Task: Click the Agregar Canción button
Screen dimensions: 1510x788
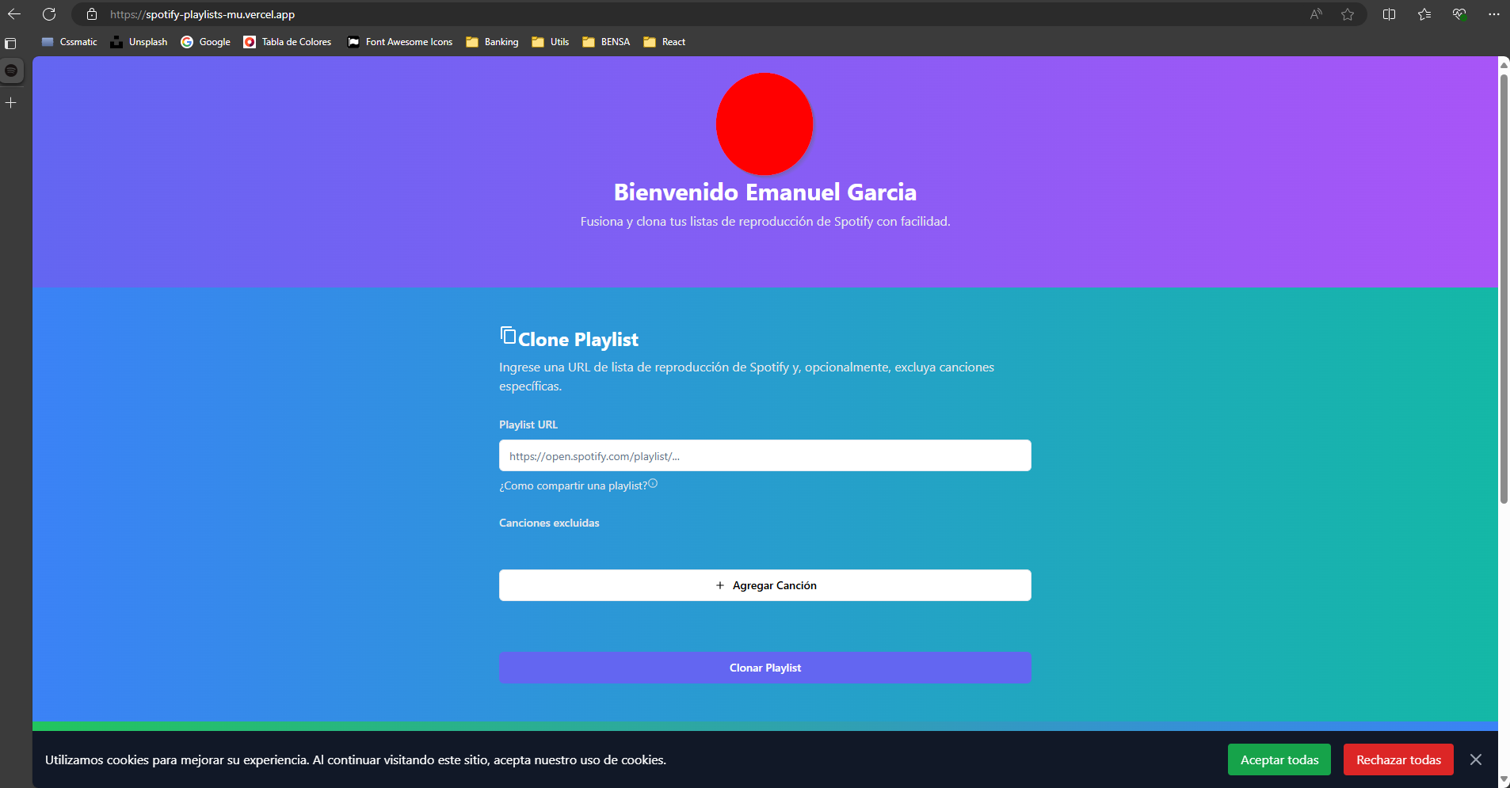Action: pos(765,585)
